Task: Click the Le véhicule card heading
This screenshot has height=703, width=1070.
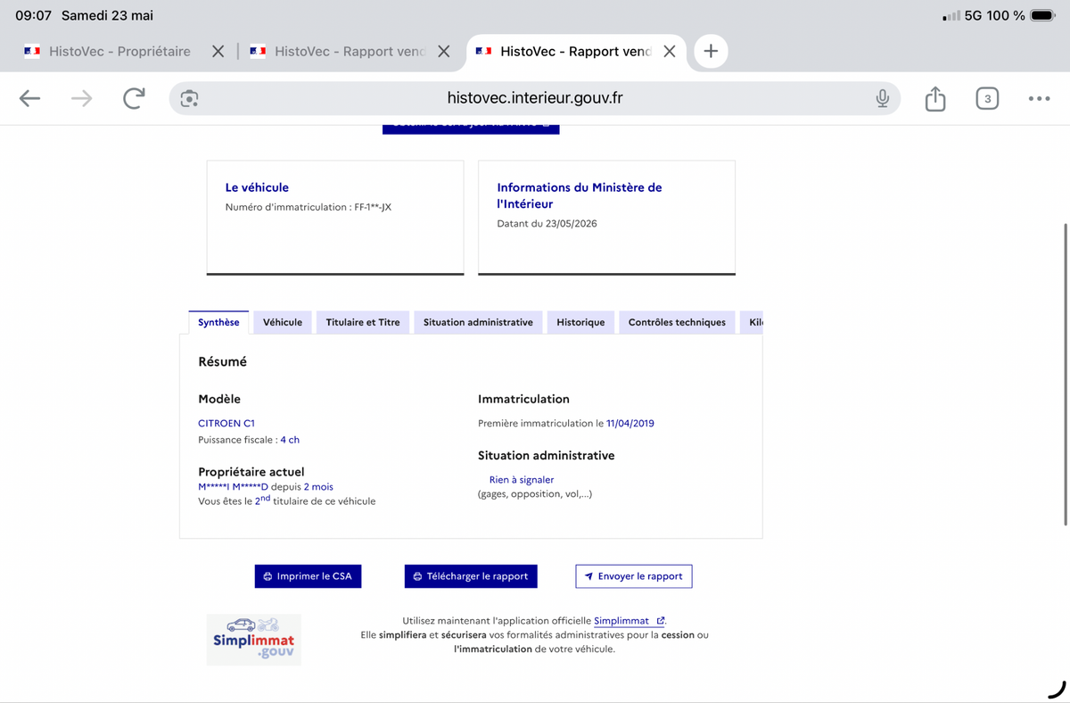Action: 257,187
